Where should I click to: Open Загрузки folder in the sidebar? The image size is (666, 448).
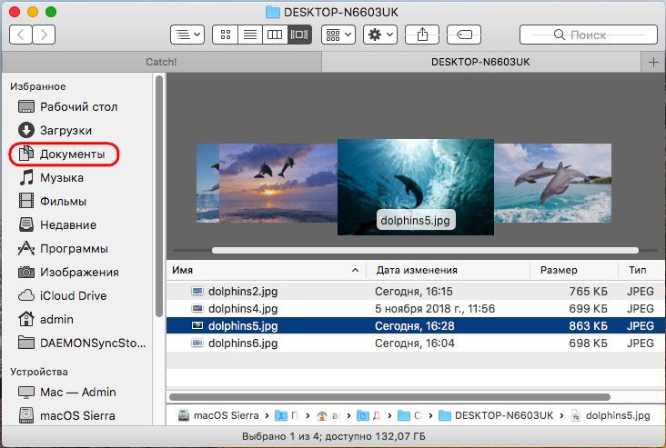pos(66,131)
